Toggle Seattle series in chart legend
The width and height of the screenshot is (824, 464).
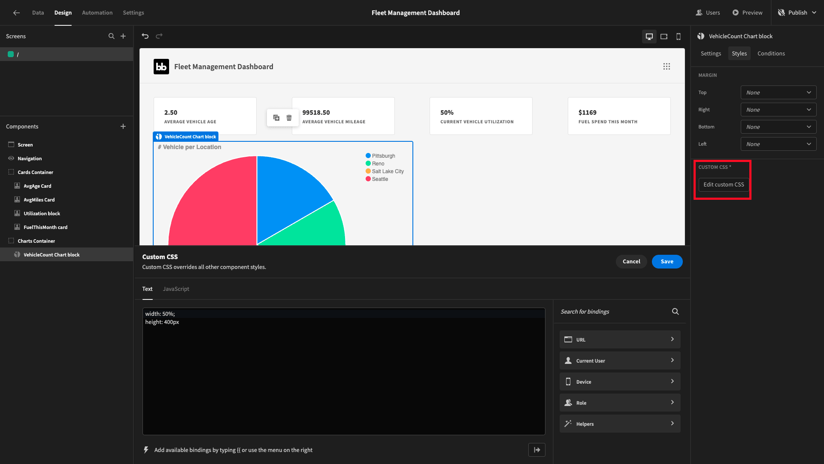click(377, 179)
